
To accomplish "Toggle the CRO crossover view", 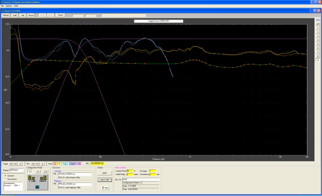I will pyautogui.click(x=79, y=164).
